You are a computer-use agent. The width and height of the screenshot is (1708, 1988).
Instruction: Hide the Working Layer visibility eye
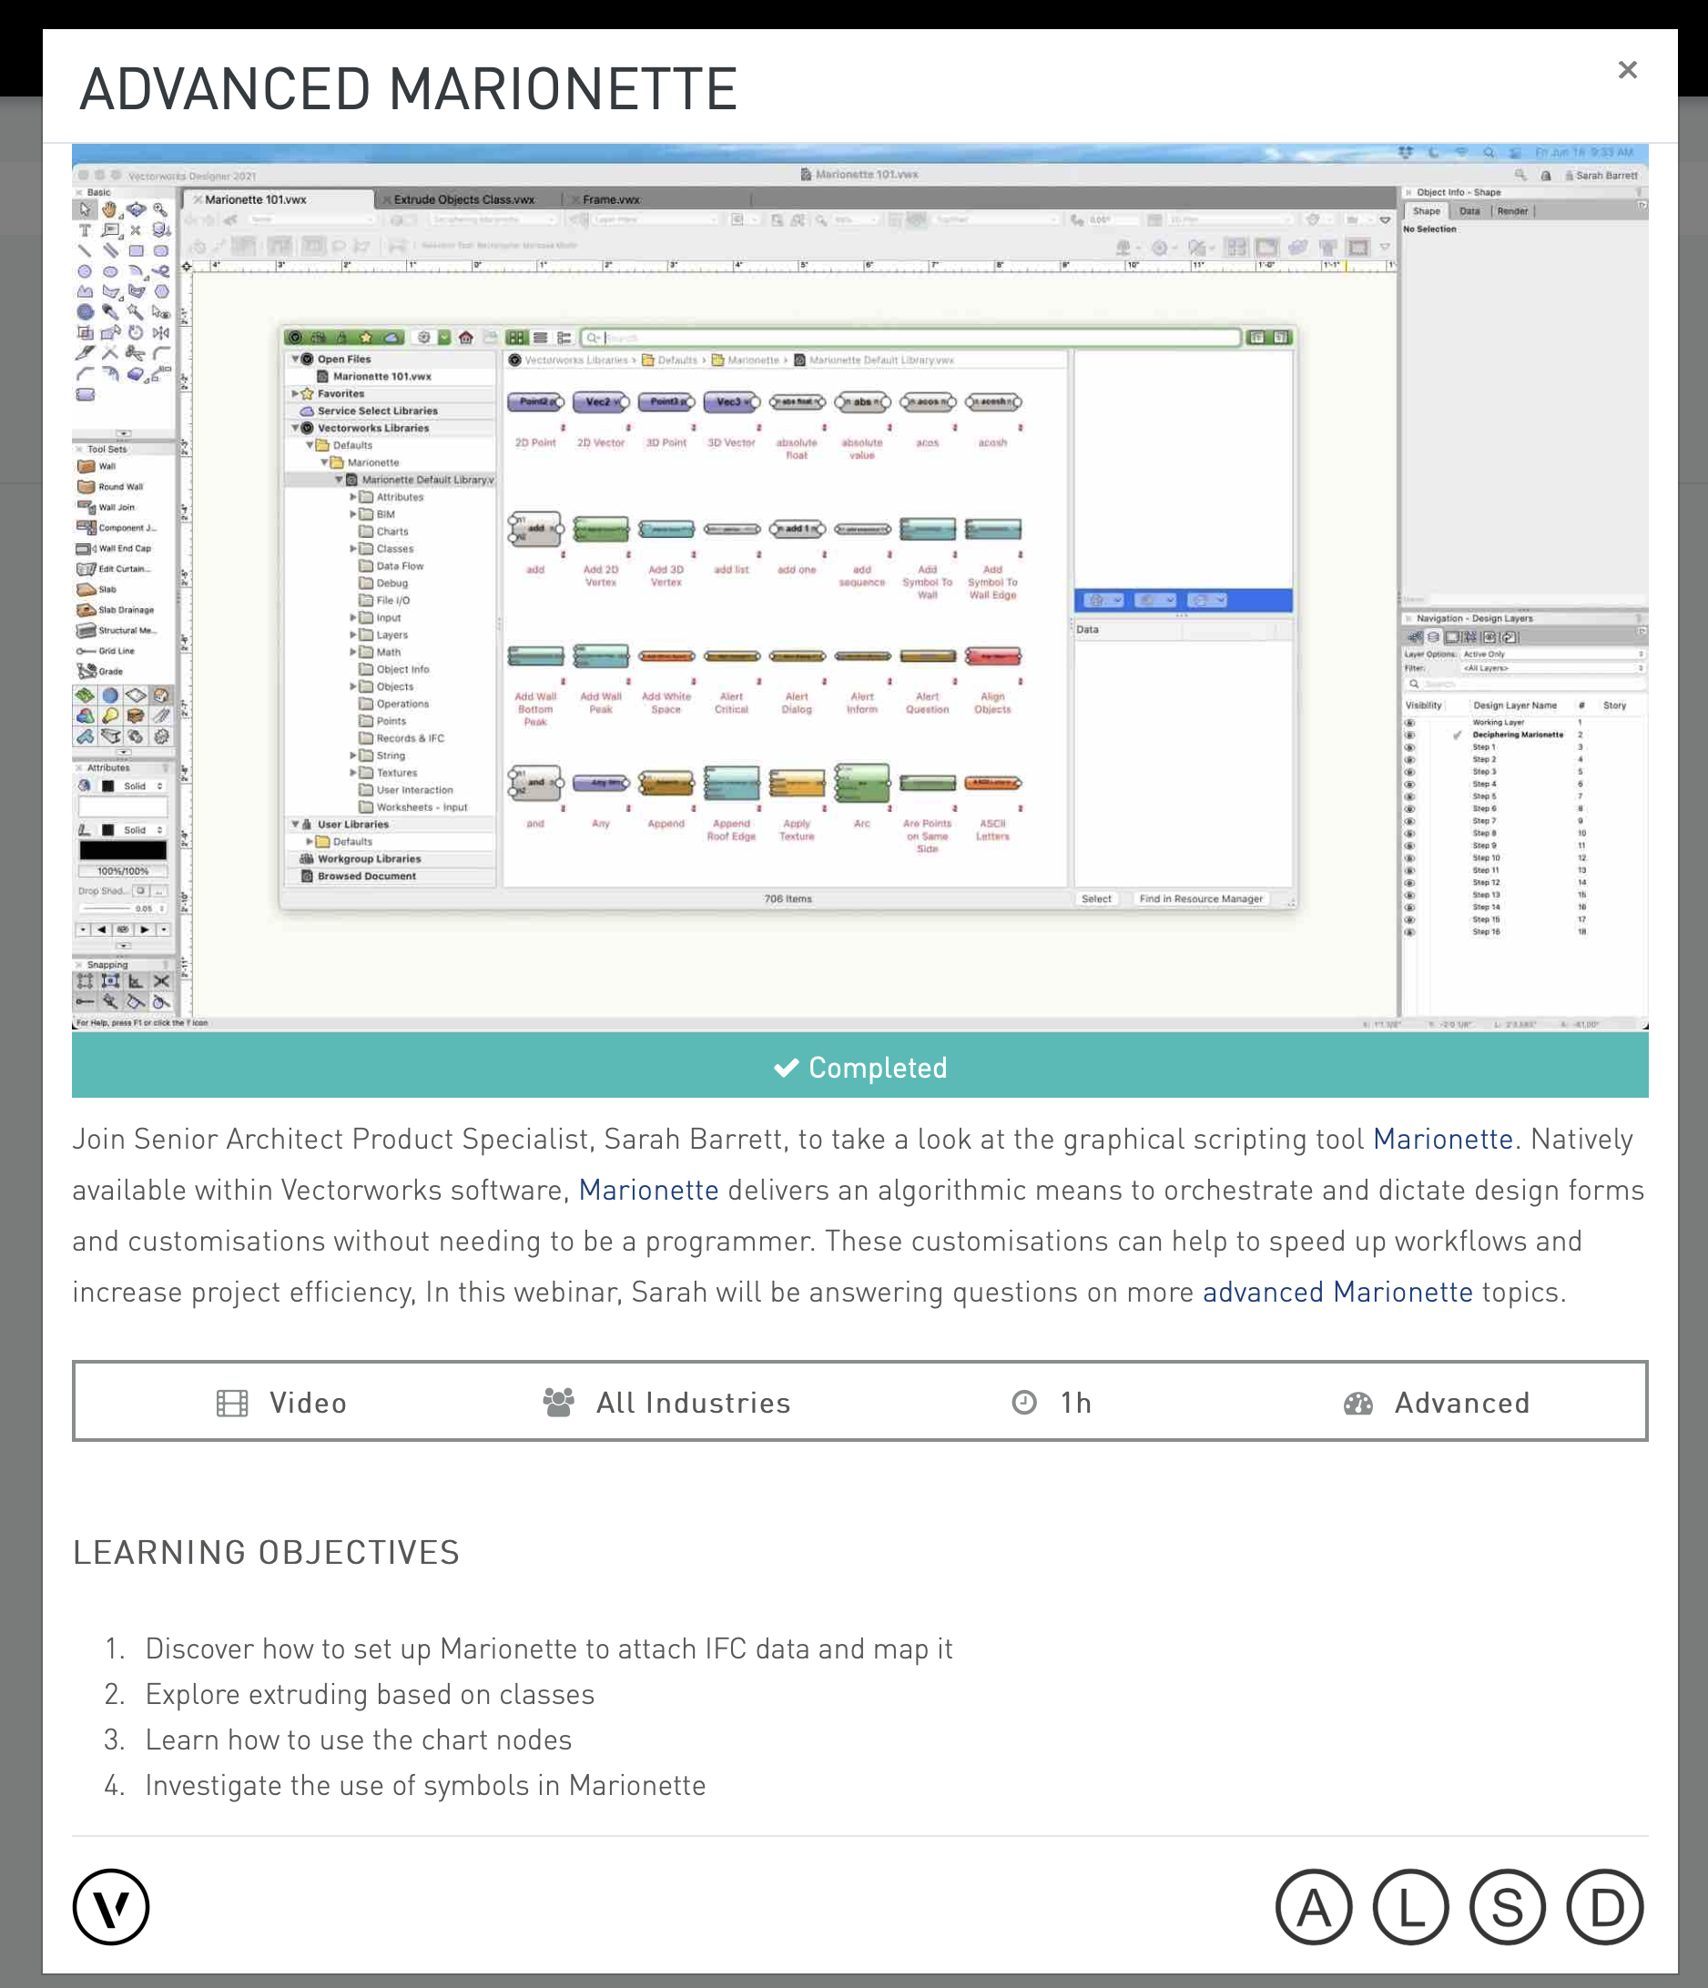tap(1410, 723)
